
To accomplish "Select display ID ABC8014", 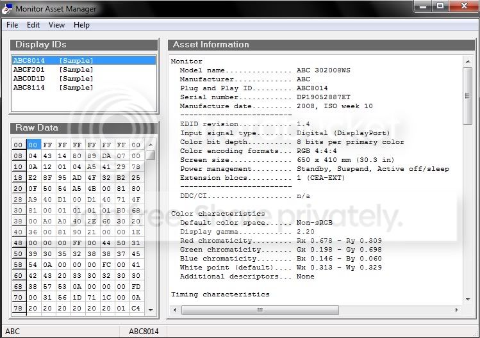I will click(x=83, y=60).
